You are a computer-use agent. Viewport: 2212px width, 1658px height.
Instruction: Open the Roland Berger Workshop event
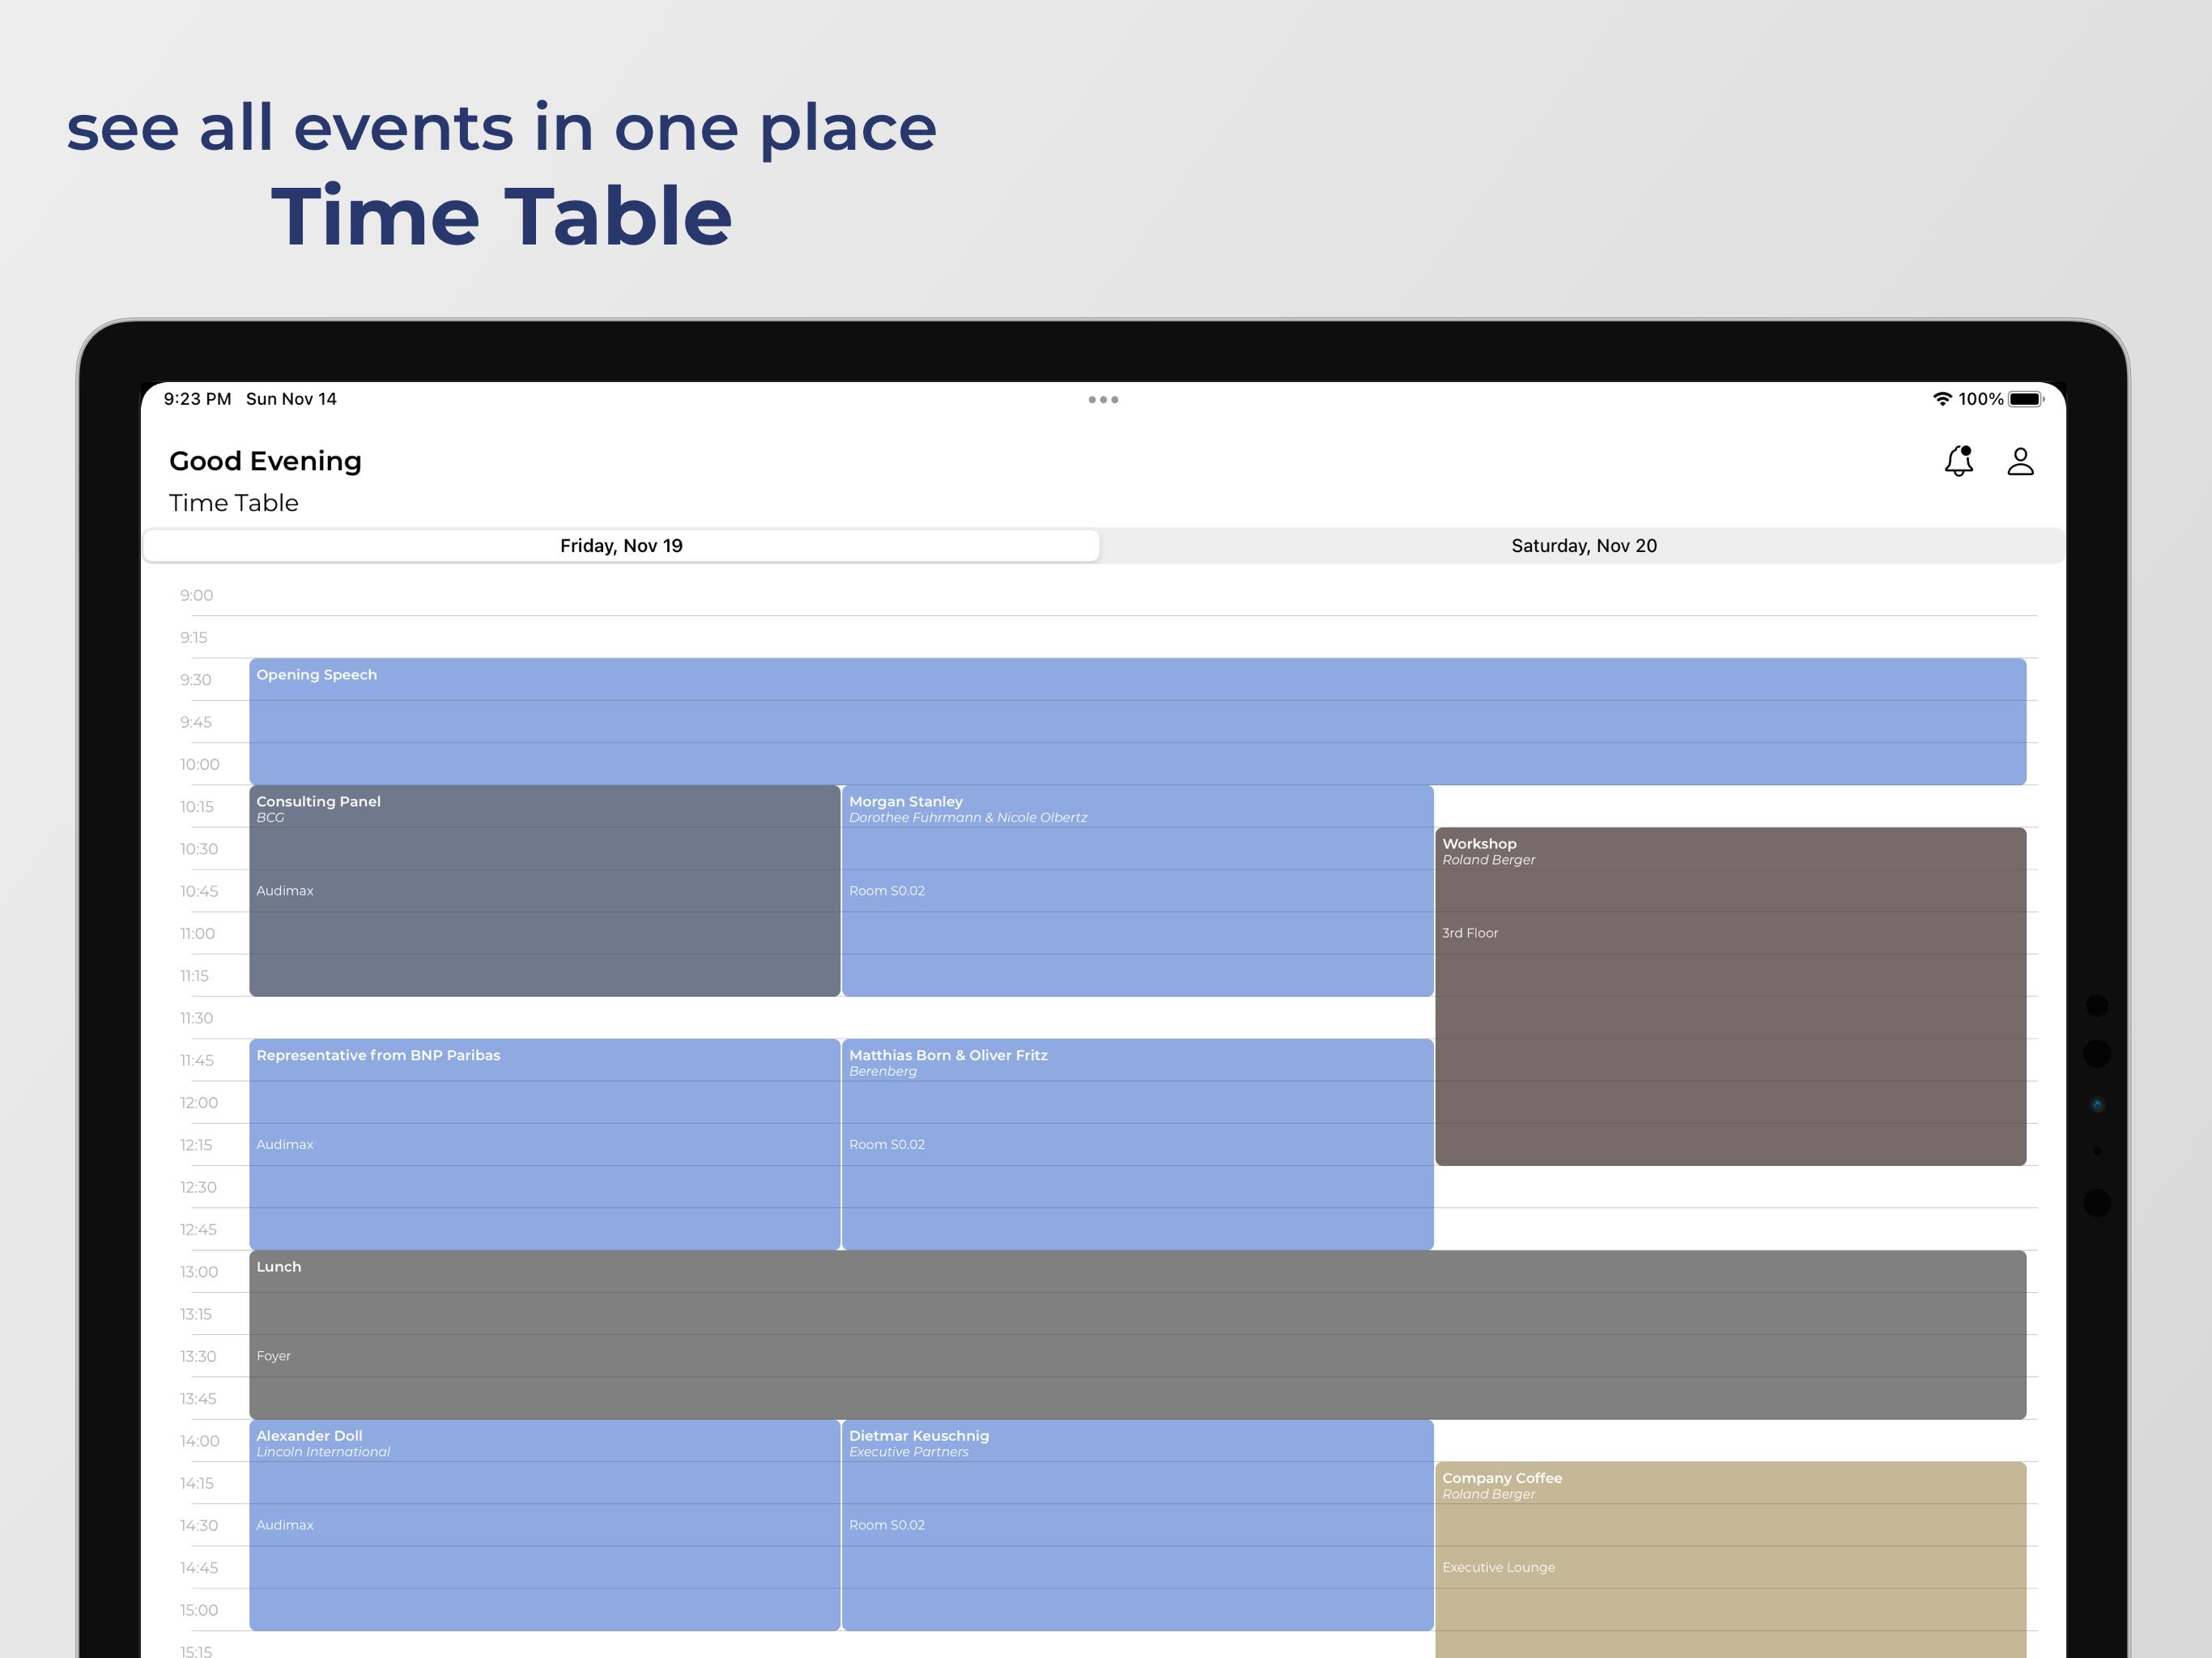pos(1730,996)
